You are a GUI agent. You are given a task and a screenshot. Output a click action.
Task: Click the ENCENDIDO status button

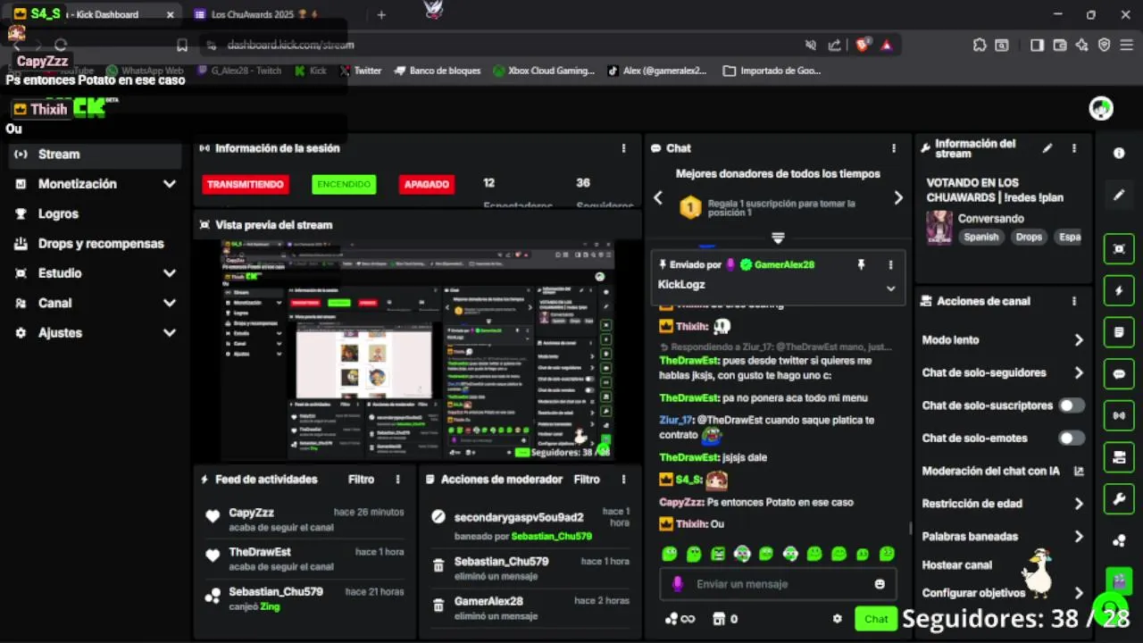(x=344, y=184)
